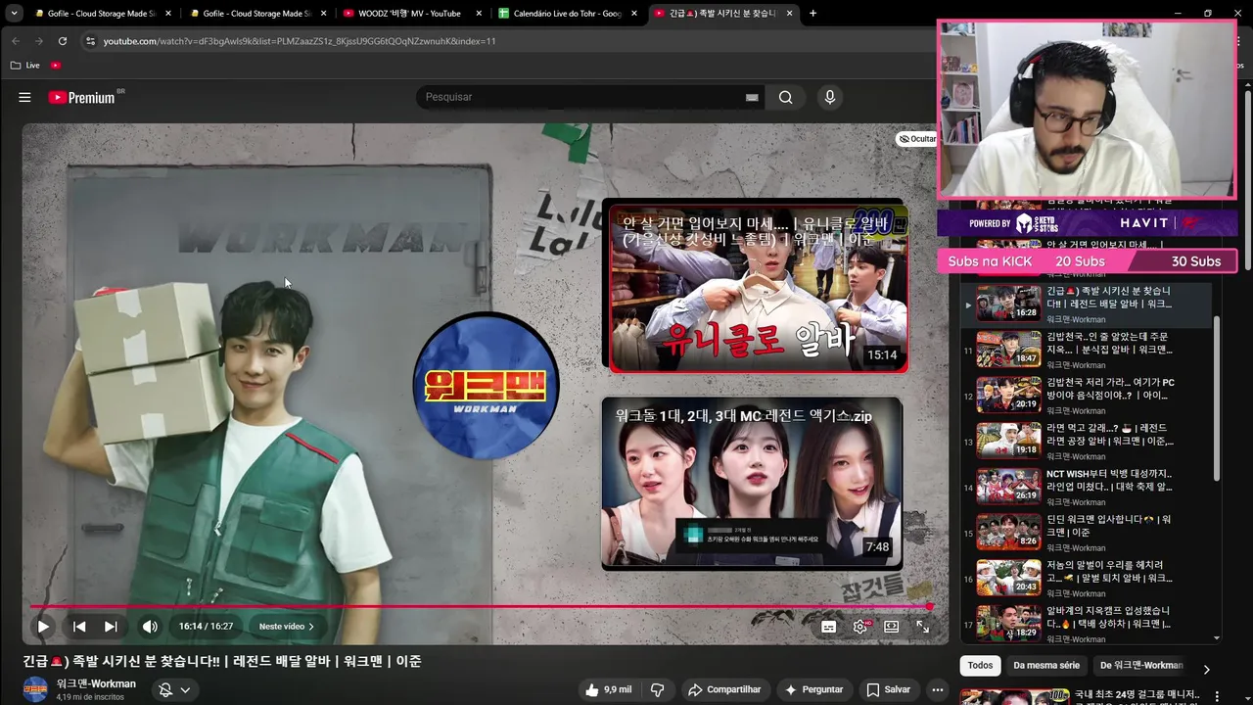Switch to Calendário Live do Tohr tab
This screenshot has height=705, width=1253.
click(566, 14)
